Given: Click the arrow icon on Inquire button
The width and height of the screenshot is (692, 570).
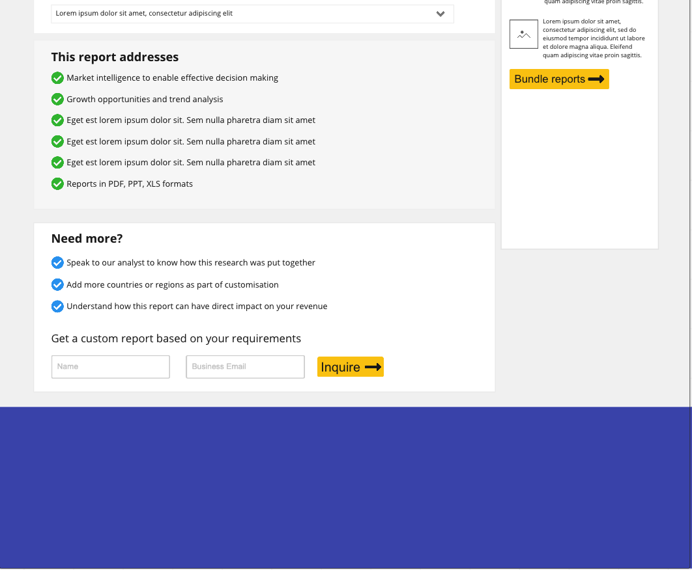Looking at the screenshot, I should pyautogui.click(x=373, y=367).
